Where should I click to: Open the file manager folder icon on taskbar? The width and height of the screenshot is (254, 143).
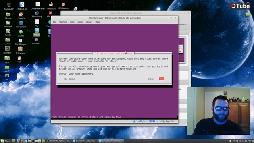point(29,141)
